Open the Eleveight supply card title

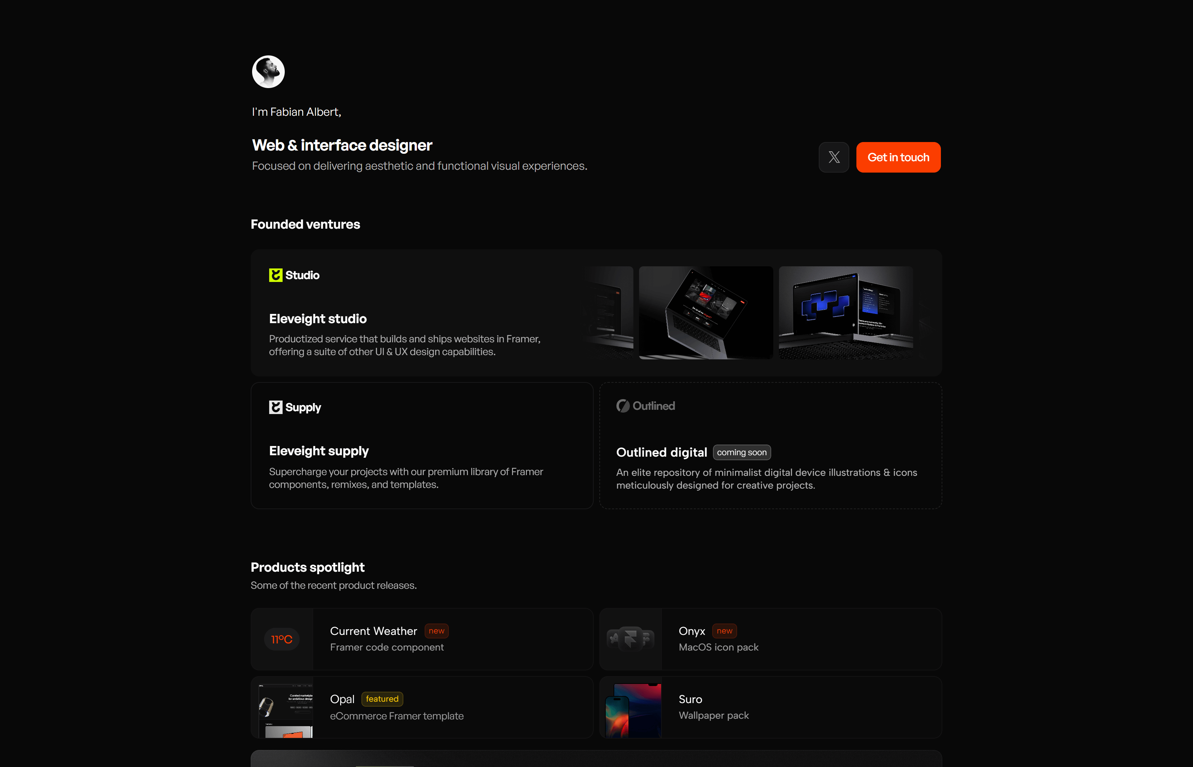tap(318, 451)
